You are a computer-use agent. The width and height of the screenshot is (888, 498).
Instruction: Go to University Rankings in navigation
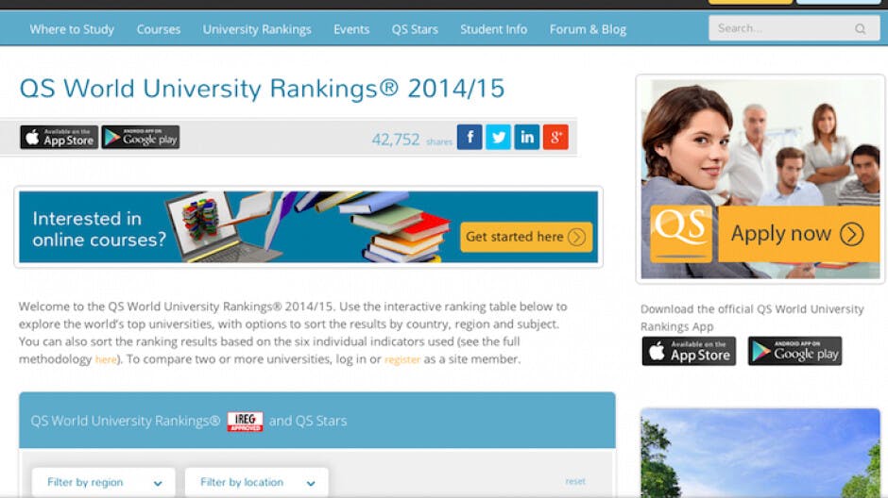click(257, 29)
